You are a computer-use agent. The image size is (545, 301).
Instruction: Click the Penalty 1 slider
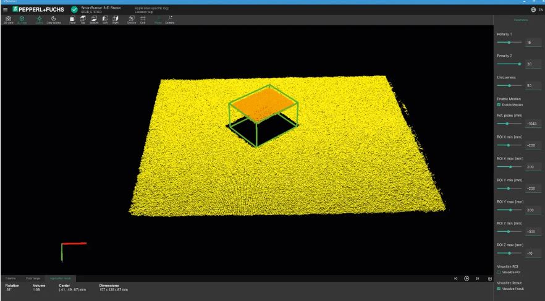(509, 43)
